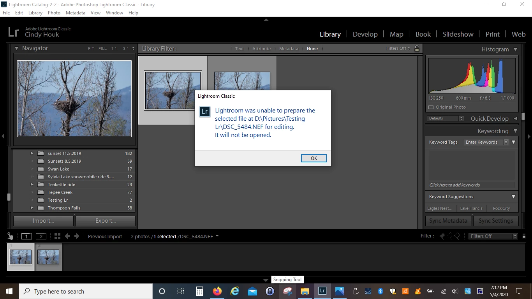This screenshot has height=299, width=532.
Task: Switch to the Develop module
Action: click(x=365, y=34)
